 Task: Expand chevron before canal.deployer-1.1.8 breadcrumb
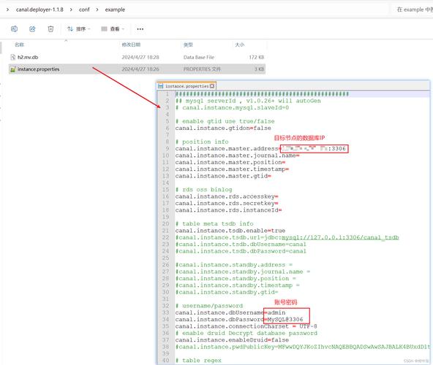7,9
